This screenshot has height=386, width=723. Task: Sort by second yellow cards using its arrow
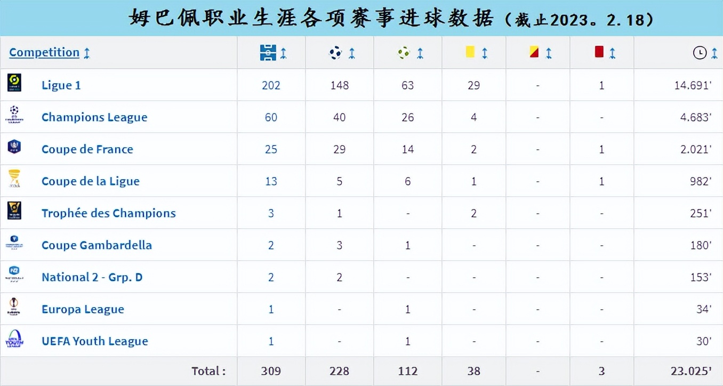point(549,53)
